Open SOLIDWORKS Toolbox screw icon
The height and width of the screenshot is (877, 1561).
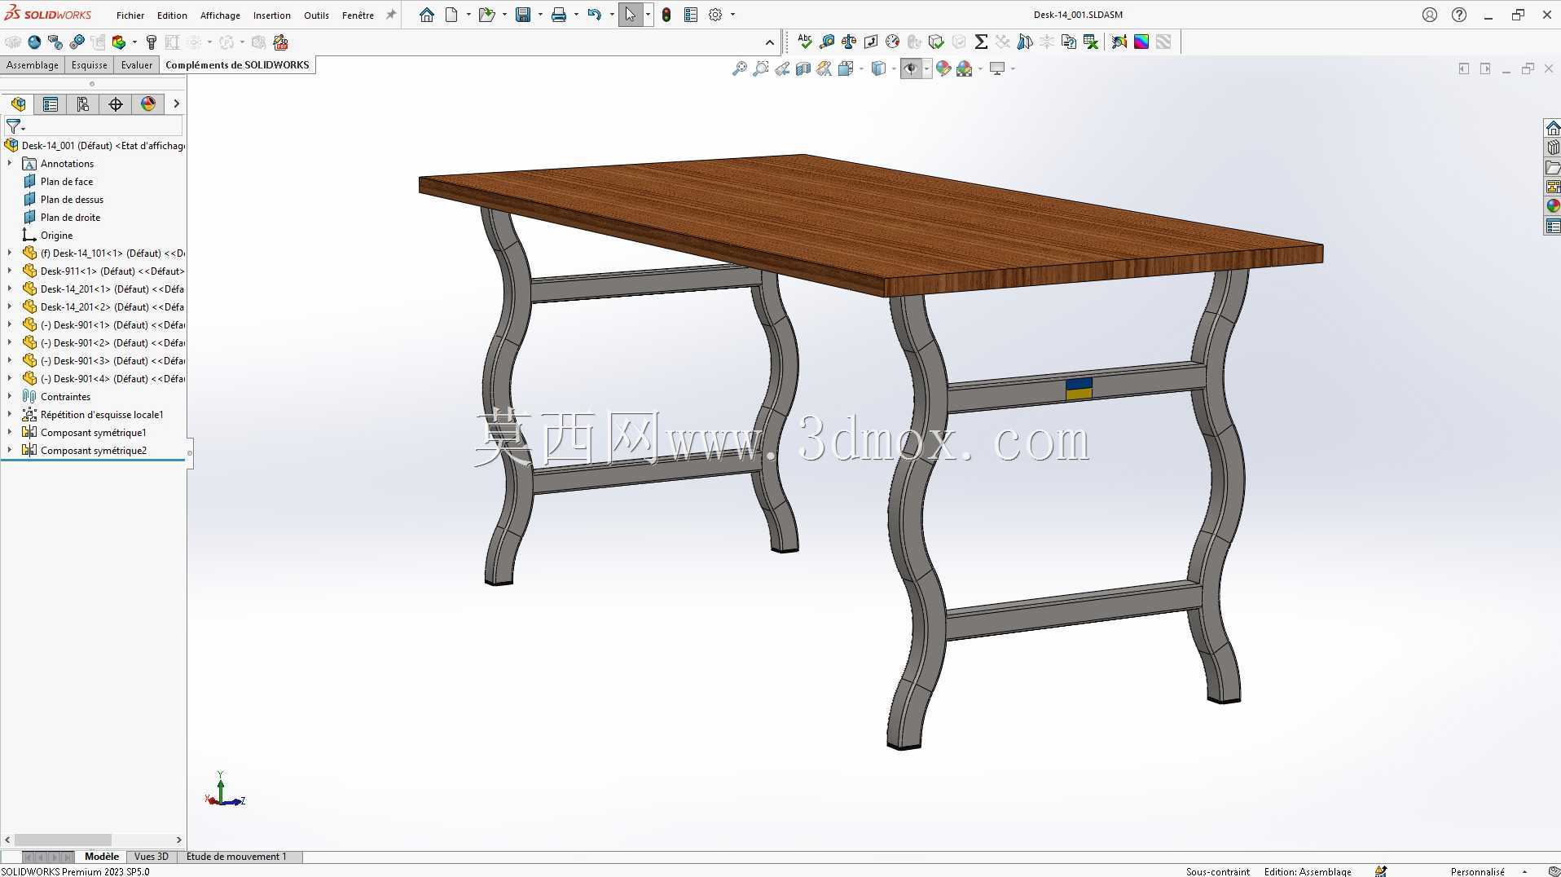[151, 42]
